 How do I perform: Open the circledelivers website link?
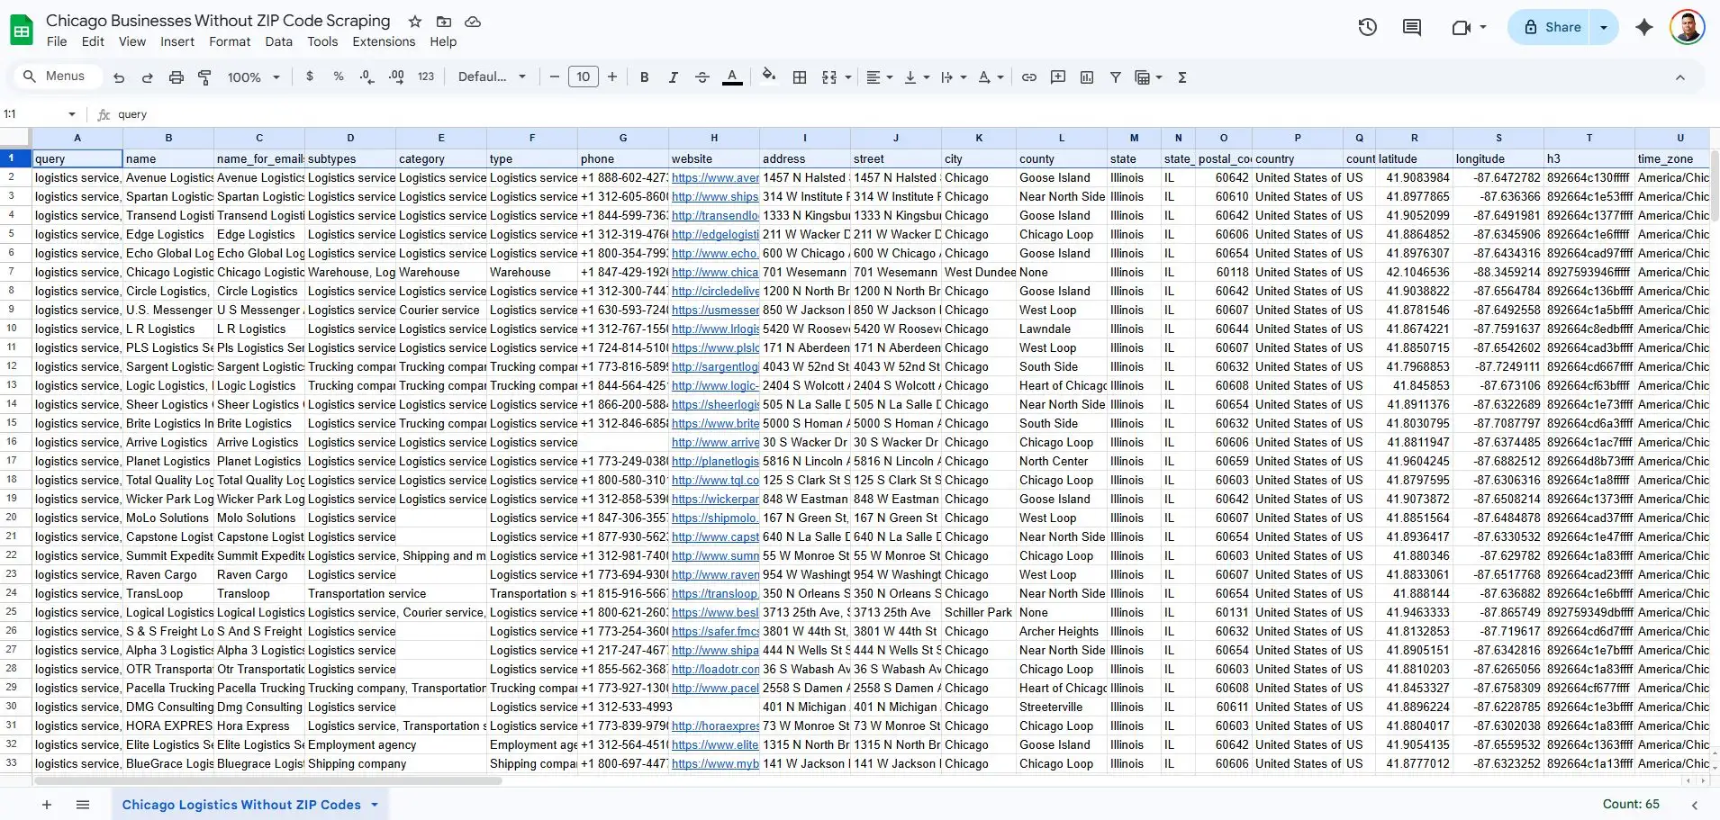point(715,292)
